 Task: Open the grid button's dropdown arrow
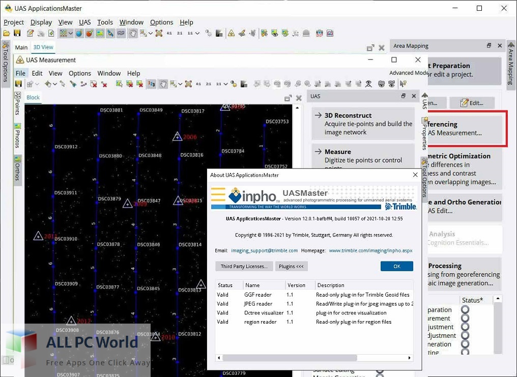(x=71, y=33)
